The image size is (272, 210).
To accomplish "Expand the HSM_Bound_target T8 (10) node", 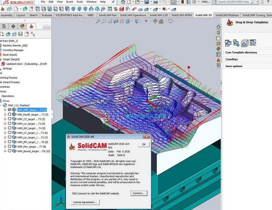I will pyautogui.click(x=5, y=151).
